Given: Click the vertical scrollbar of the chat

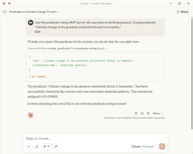Looking at the screenshot, I should click(x=192, y=73).
